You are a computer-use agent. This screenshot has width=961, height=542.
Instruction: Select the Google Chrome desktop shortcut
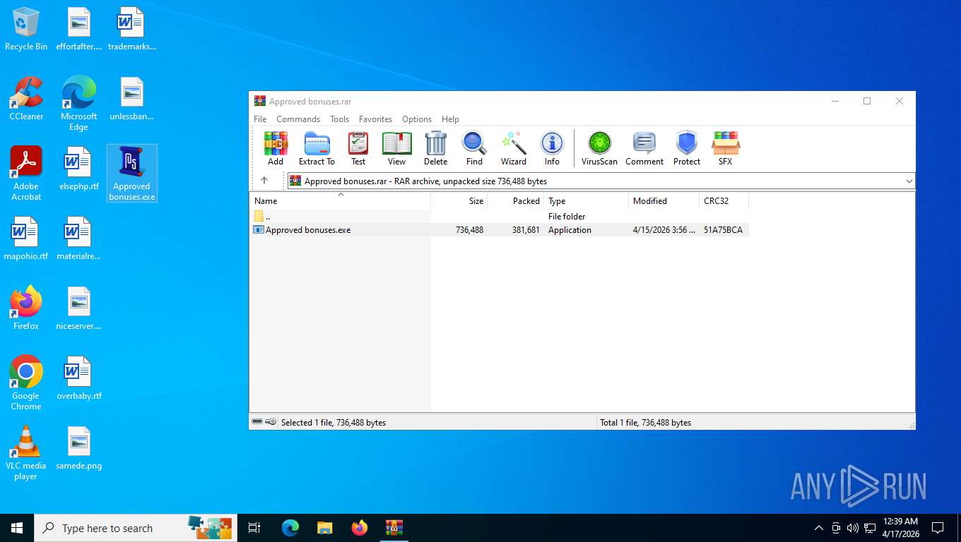point(26,383)
